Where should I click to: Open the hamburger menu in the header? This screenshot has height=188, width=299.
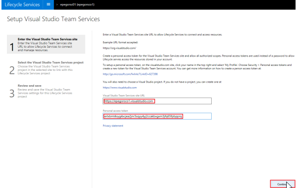tap(48, 4)
